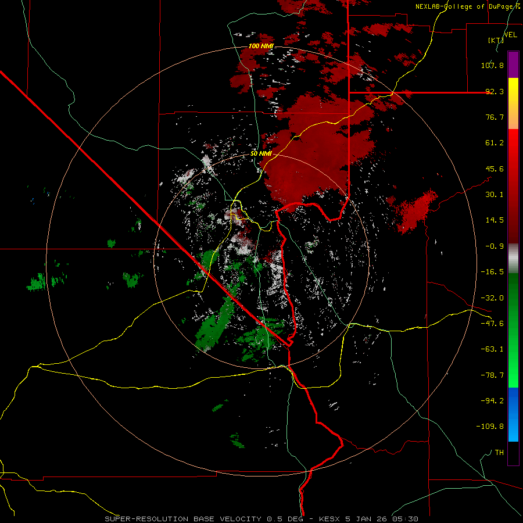Click the bottom caption SUPER-RESOLUTION BASE VELOCITY
The image size is (523, 523).
pos(183,519)
